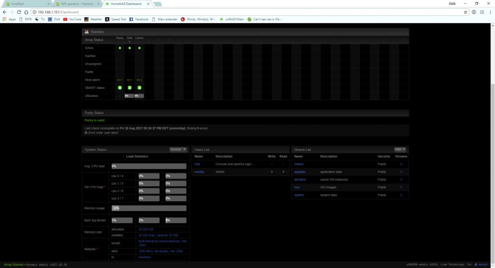
Task: Switch to the Wifi question browser tab
Action: (78, 4)
